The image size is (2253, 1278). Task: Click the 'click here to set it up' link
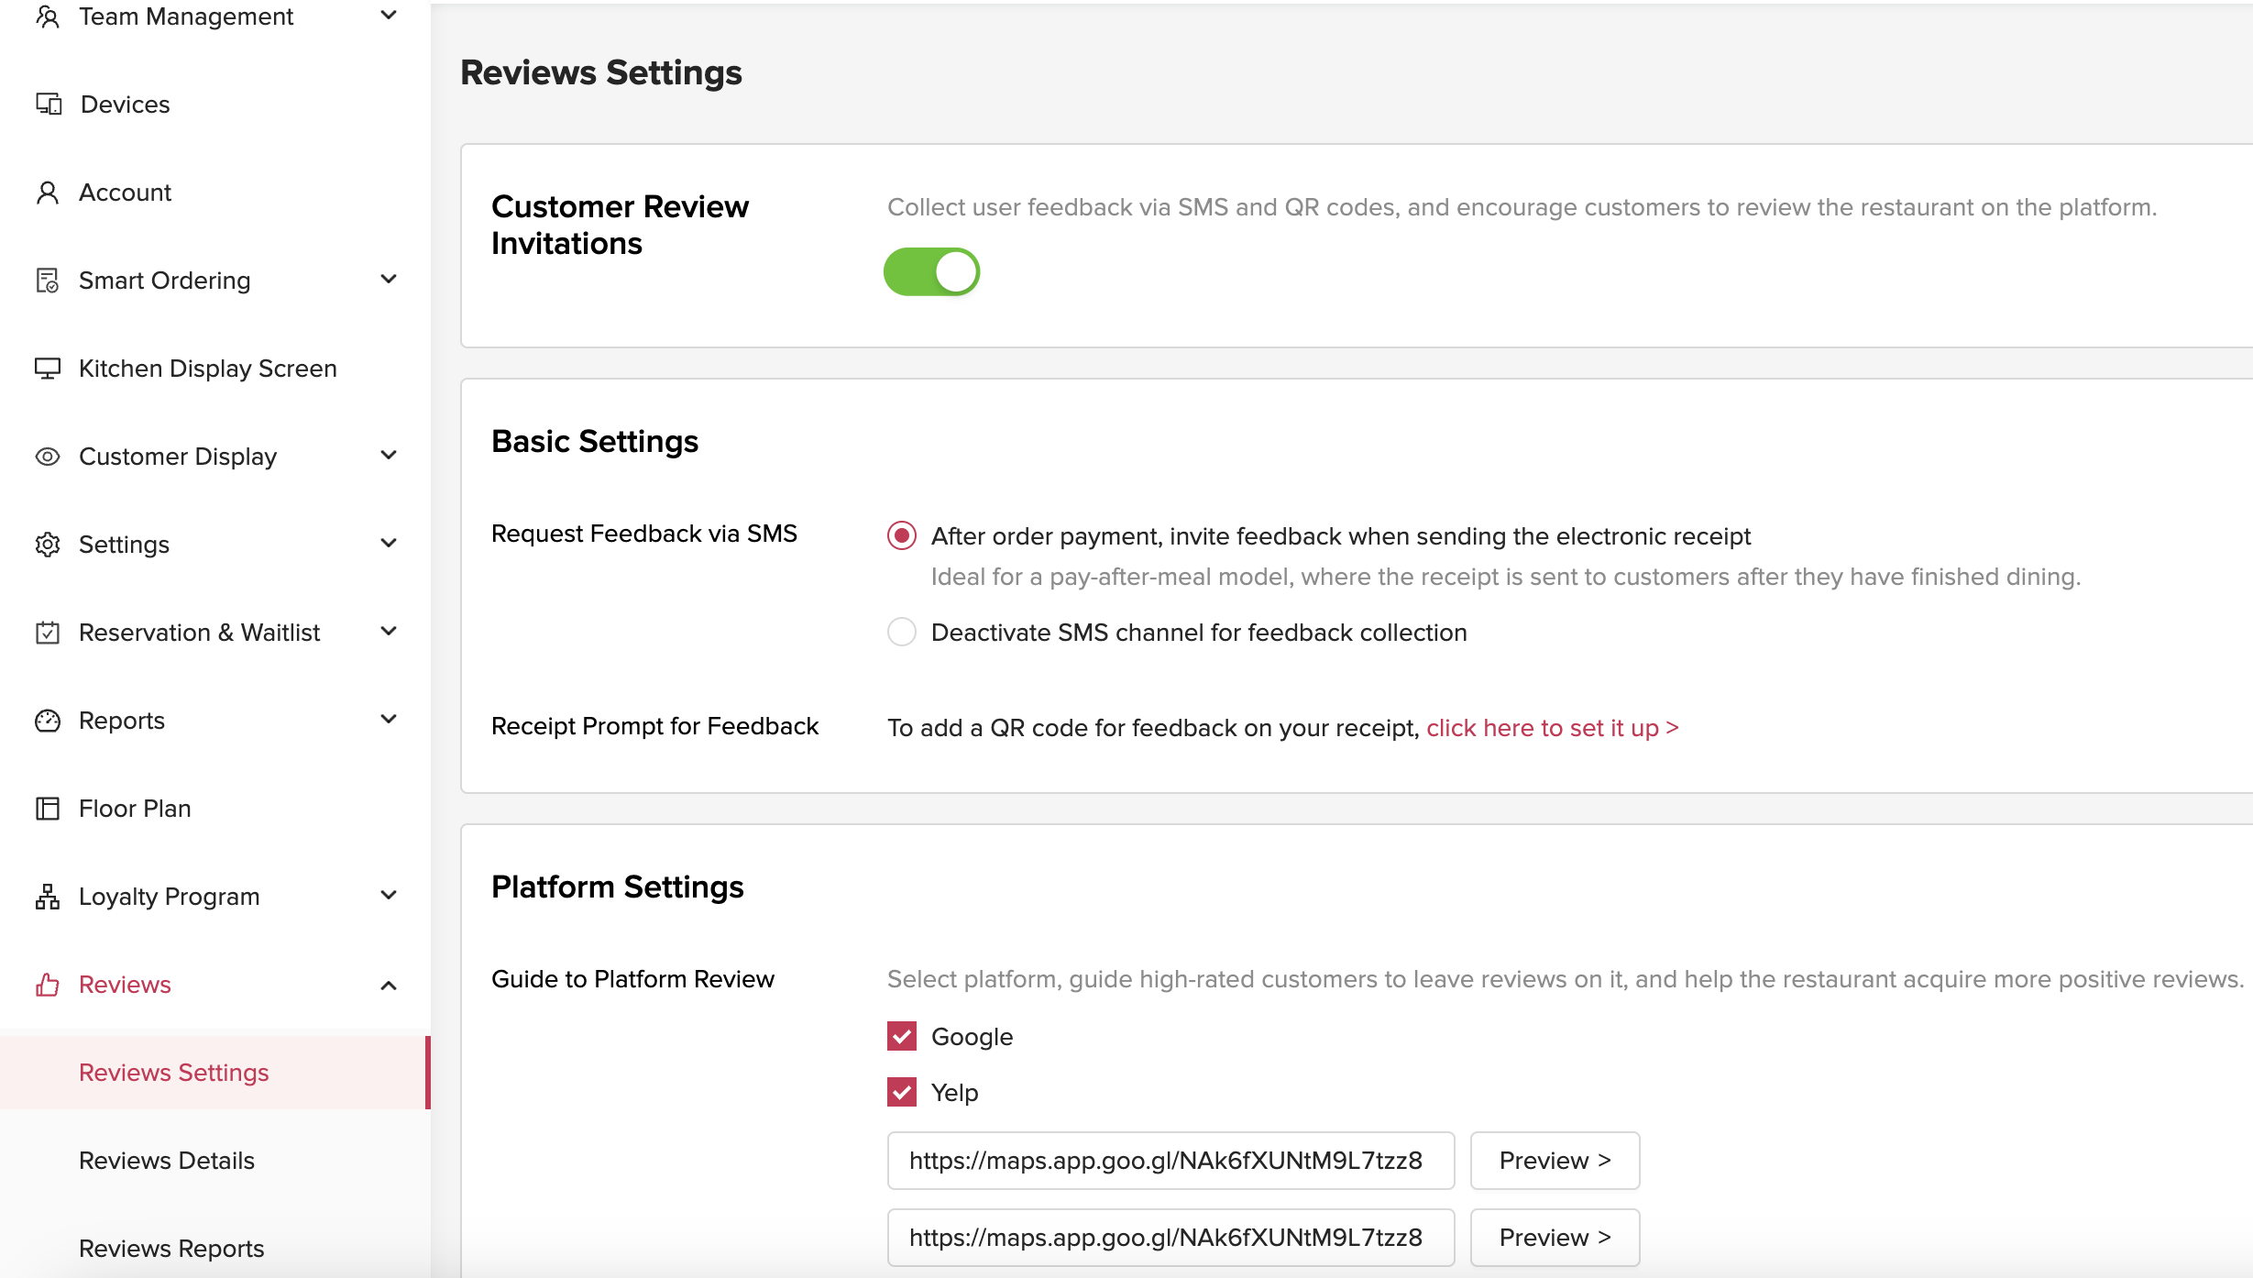[x=1552, y=728]
